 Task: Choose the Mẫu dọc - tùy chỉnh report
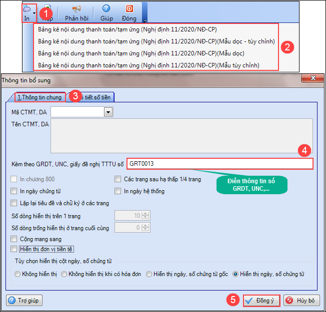click(156, 41)
